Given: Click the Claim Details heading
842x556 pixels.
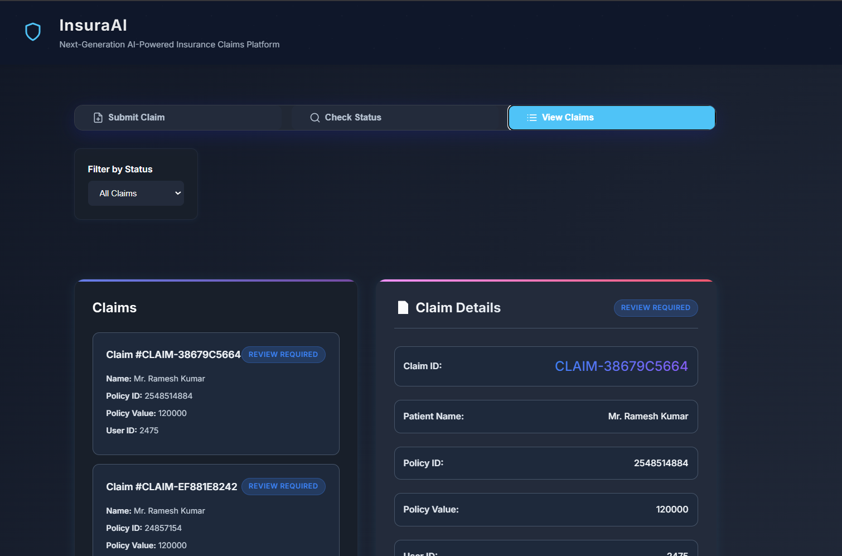Looking at the screenshot, I should [458, 308].
